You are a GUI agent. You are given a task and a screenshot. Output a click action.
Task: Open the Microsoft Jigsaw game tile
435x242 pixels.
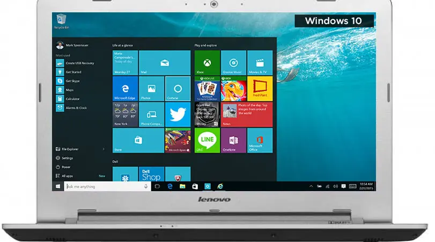178,140
